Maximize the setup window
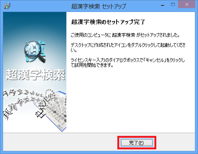Viewport: 198px width, 154px height. (173, 5)
